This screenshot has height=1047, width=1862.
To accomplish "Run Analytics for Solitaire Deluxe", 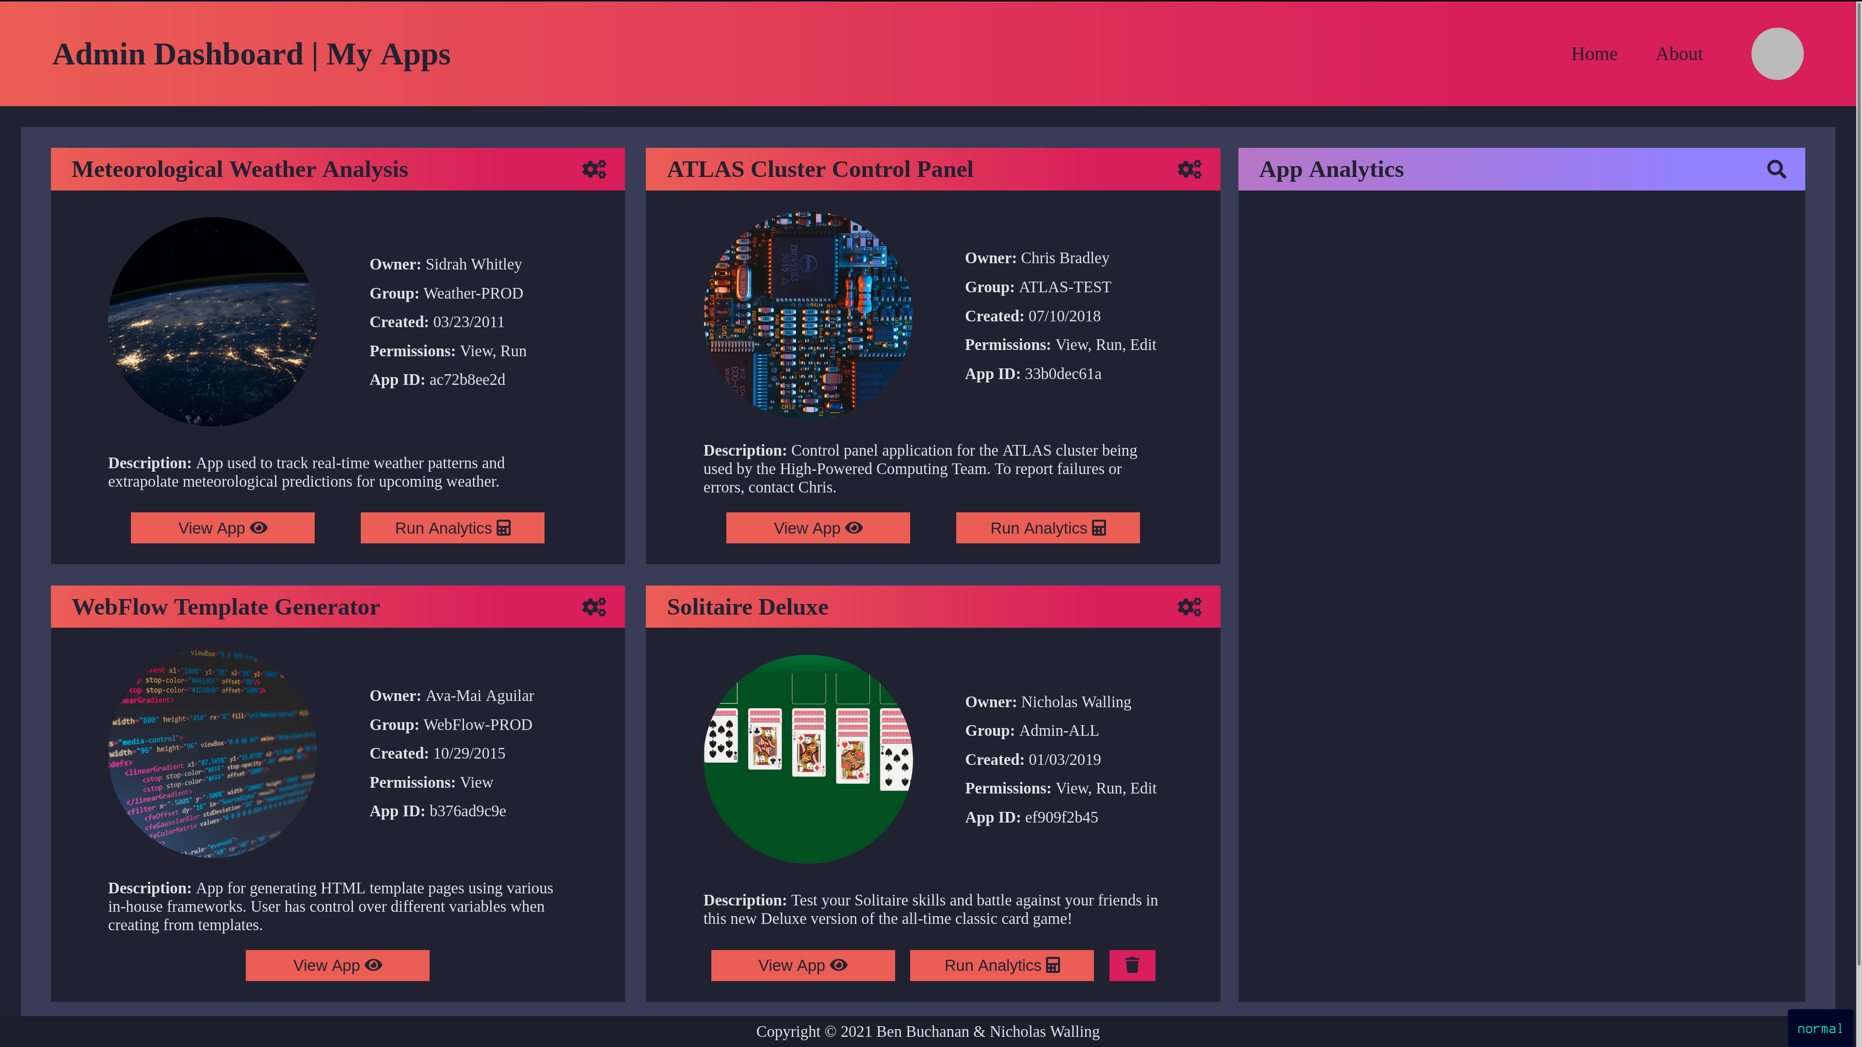I will click(1001, 966).
